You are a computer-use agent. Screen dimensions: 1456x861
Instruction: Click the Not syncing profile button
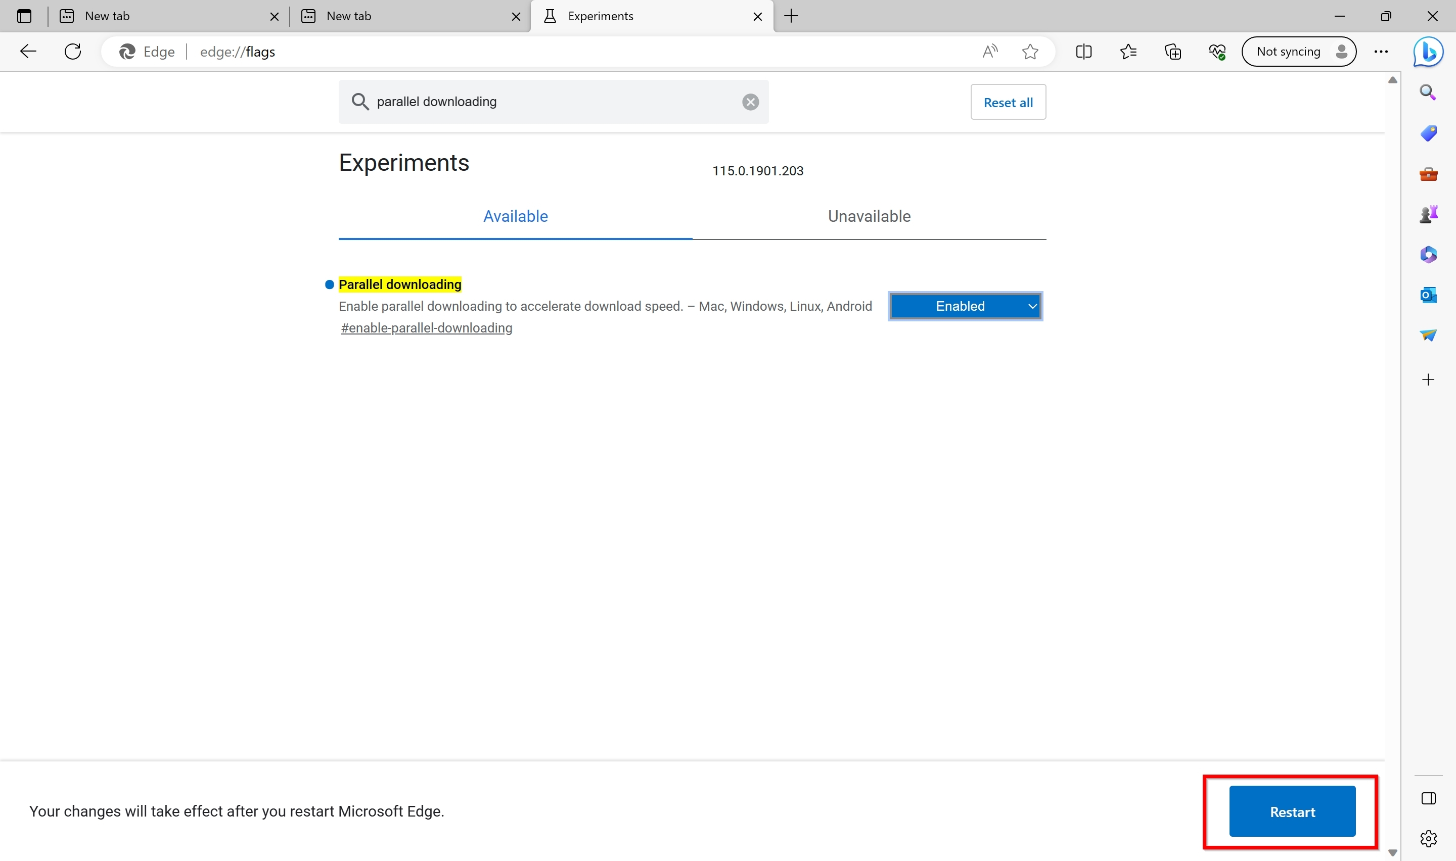point(1299,52)
